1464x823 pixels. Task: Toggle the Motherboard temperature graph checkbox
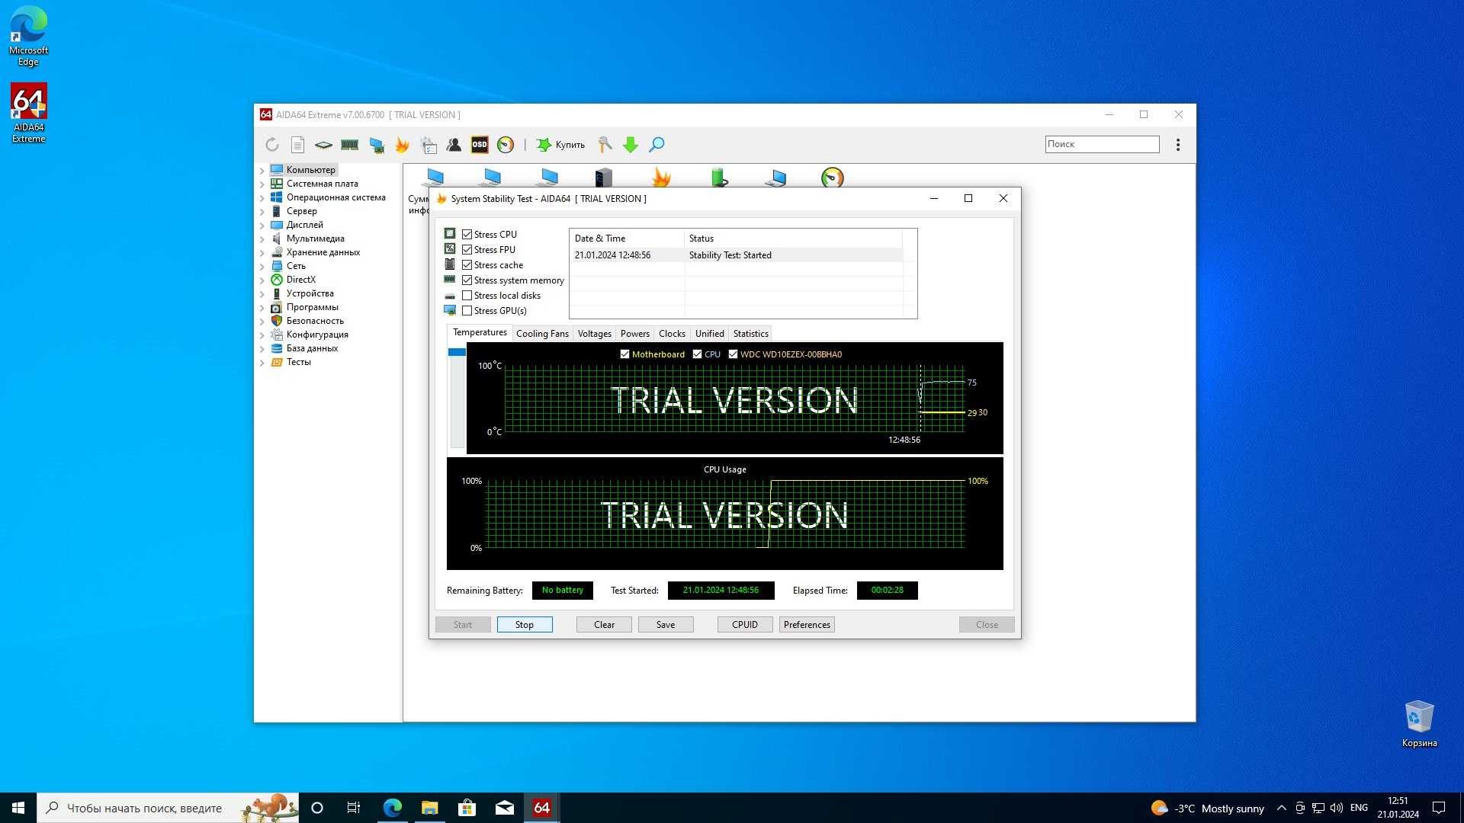[624, 354]
